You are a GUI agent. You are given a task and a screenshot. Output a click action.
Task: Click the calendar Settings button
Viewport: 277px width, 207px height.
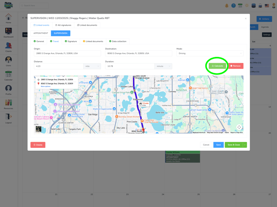(267, 35)
